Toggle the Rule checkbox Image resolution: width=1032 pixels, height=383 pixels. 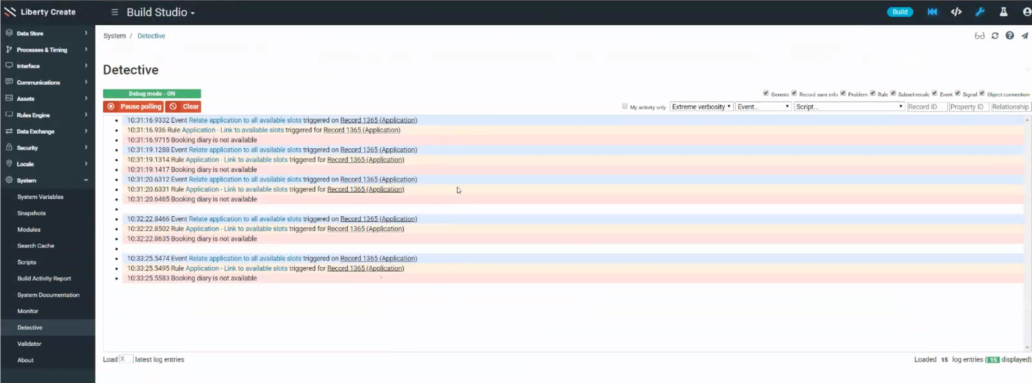click(873, 93)
